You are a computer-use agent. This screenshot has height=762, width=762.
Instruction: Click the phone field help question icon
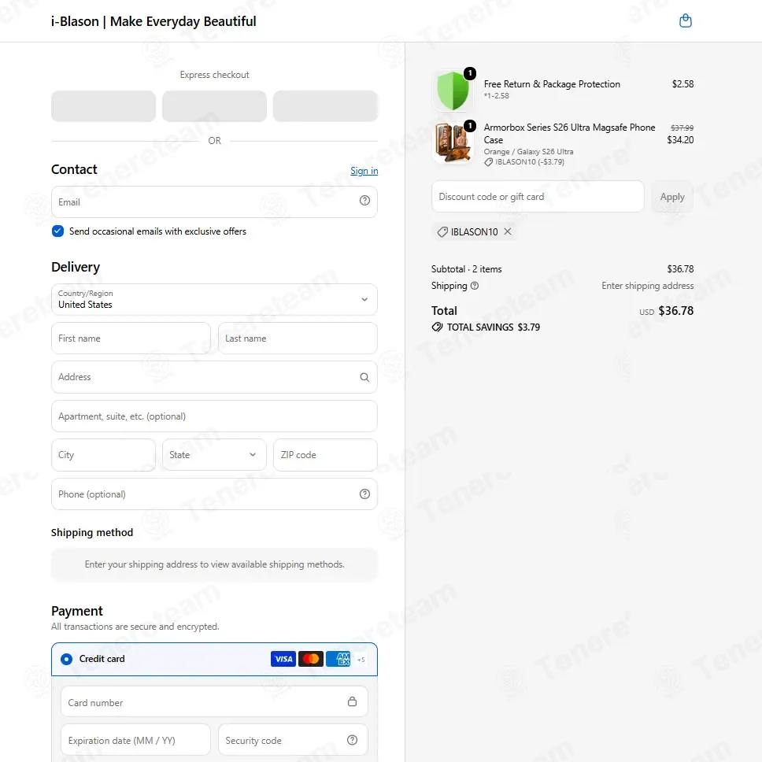pyautogui.click(x=364, y=494)
